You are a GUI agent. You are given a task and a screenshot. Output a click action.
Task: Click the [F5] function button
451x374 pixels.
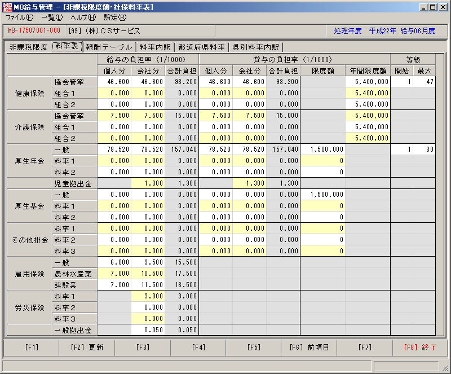tap(253, 347)
